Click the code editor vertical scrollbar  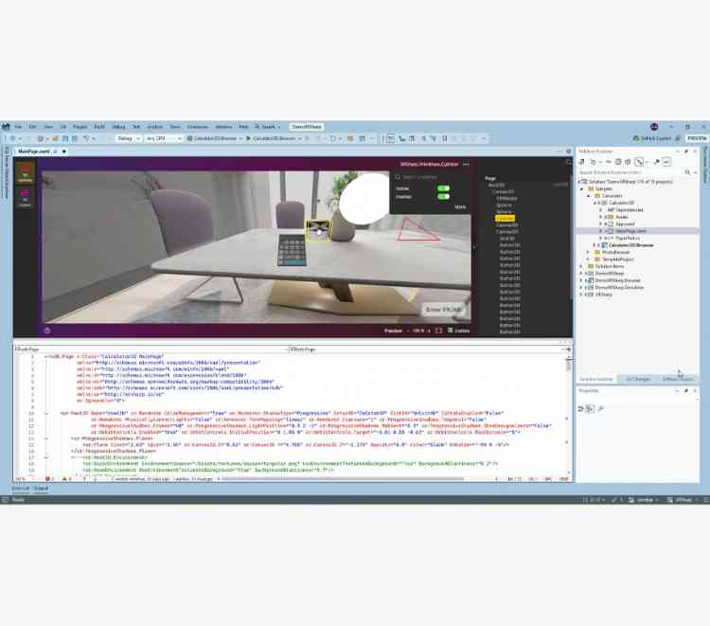tap(569, 415)
